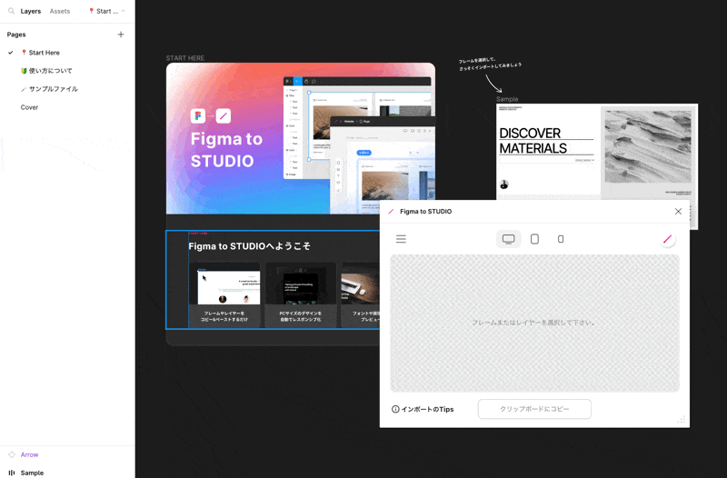
Task: Click the クリップボードにコピー button
Action: [x=534, y=409]
